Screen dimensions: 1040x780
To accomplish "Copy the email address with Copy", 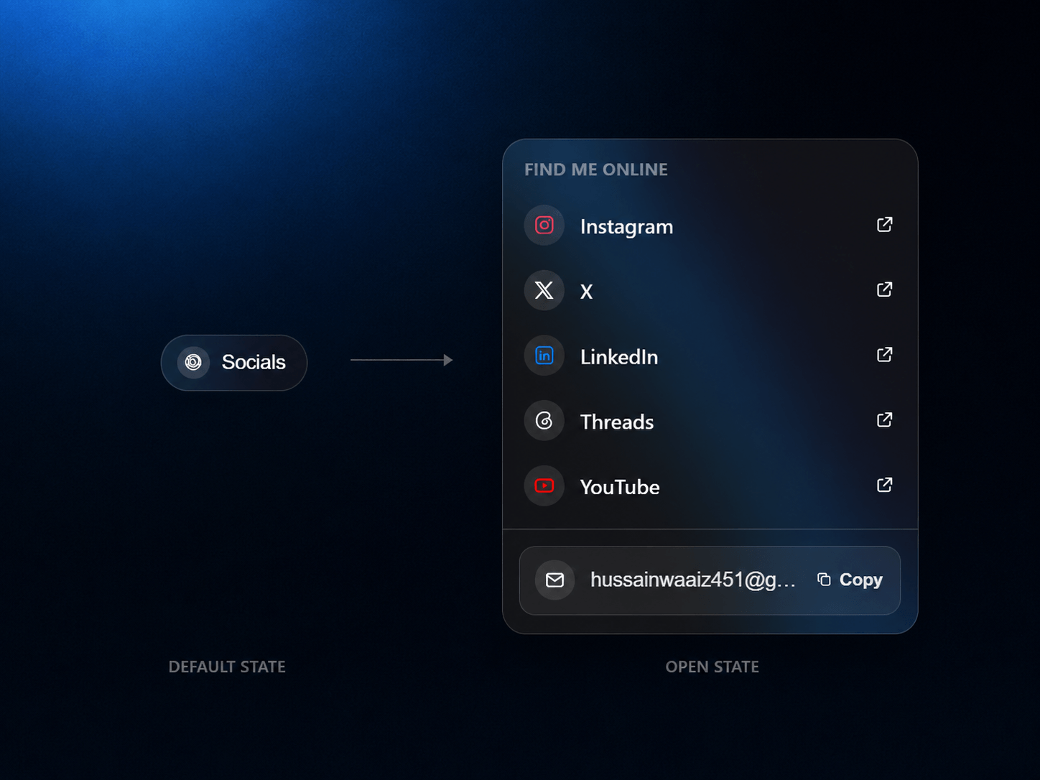I will click(850, 580).
